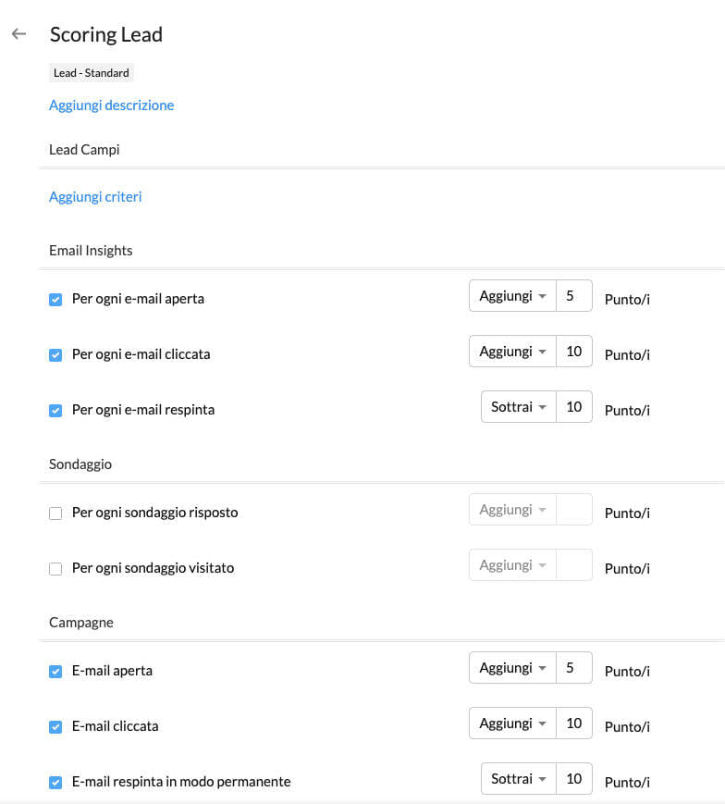
Task: Open Sottrai dropdown for Per ogni e-mail respinta
Action: pyautogui.click(x=518, y=408)
